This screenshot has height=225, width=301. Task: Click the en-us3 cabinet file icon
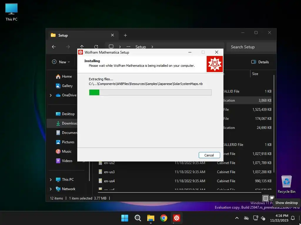(x=100, y=172)
